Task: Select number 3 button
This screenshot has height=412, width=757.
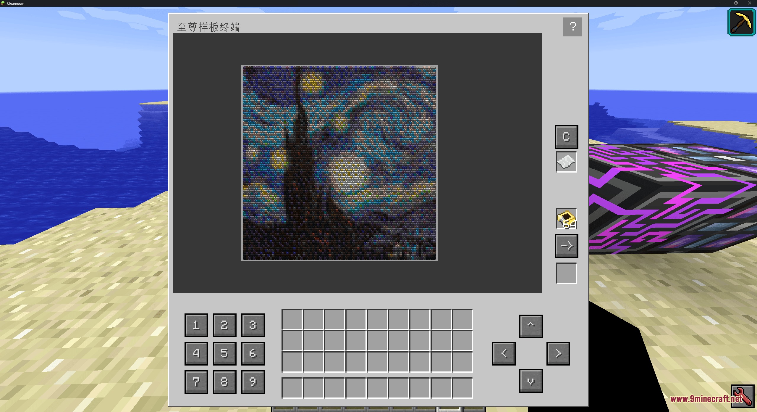Action: [x=253, y=325]
